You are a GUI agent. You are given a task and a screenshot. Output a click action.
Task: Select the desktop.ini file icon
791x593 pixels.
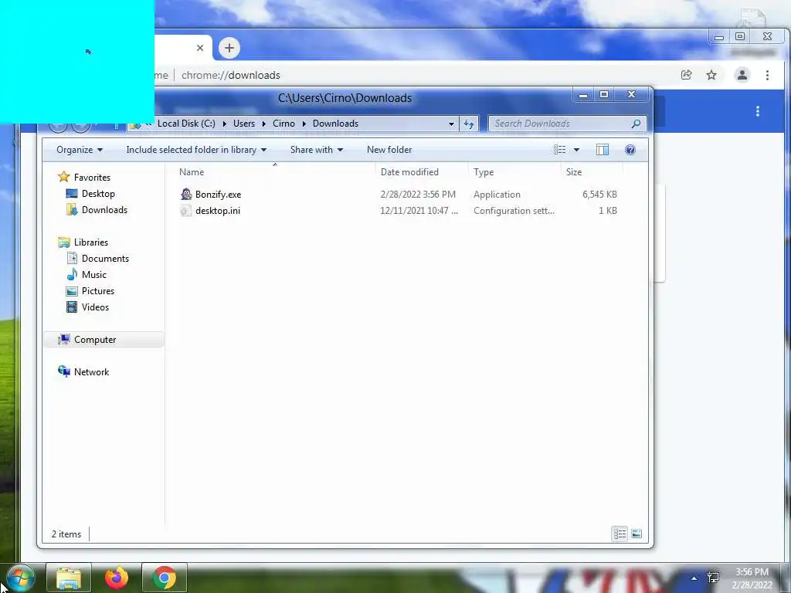click(x=186, y=210)
